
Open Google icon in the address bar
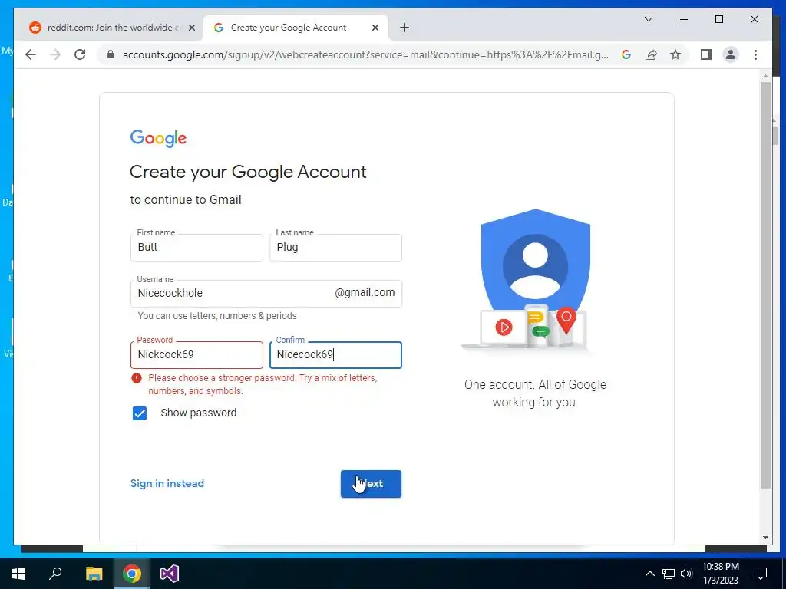click(626, 54)
